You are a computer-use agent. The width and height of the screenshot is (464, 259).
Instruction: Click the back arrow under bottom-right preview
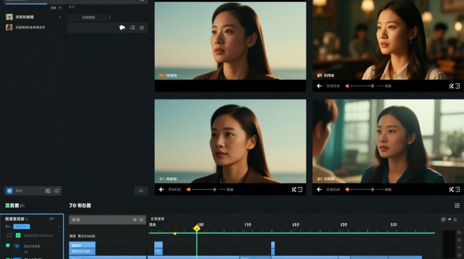tap(319, 189)
